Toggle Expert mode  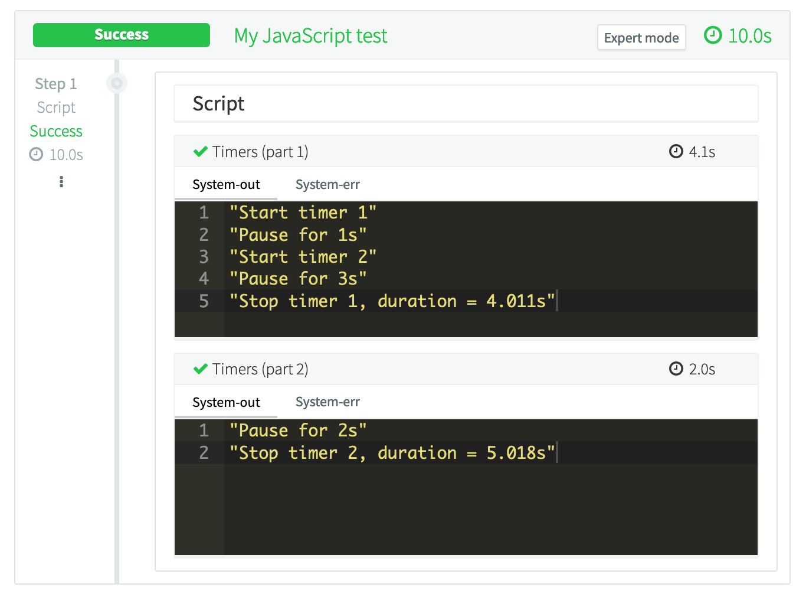(x=641, y=38)
